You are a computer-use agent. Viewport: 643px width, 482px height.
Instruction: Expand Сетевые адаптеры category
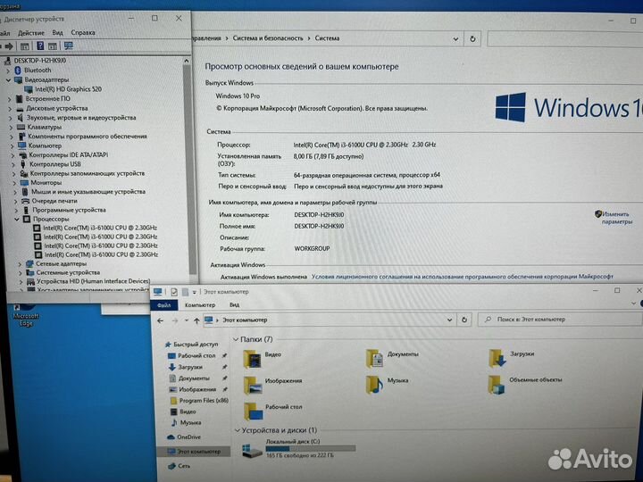(20, 264)
